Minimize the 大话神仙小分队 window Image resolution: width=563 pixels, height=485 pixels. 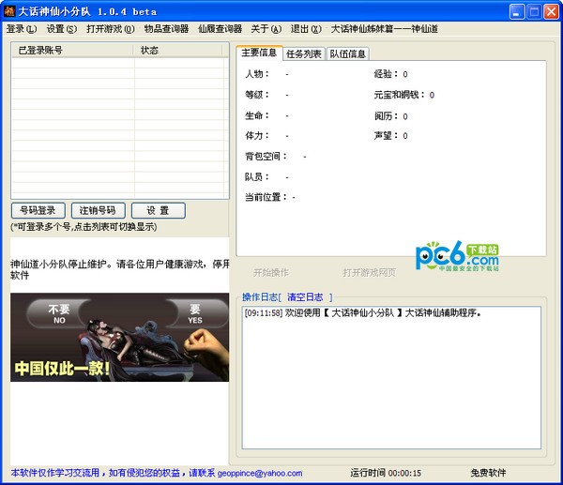click(516, 12)
